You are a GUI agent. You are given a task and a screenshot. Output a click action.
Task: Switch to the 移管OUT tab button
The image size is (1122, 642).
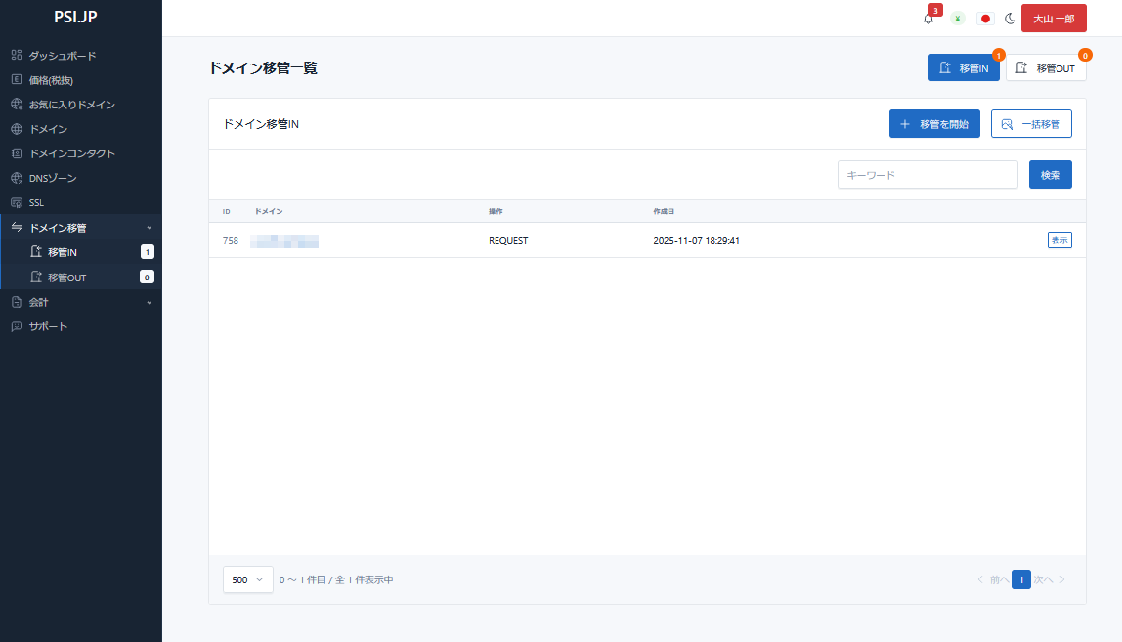[1045, 68]
